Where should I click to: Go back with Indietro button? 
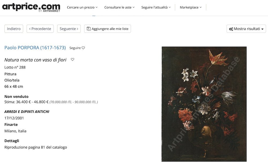pyautogui.click(x=14, y=29)
